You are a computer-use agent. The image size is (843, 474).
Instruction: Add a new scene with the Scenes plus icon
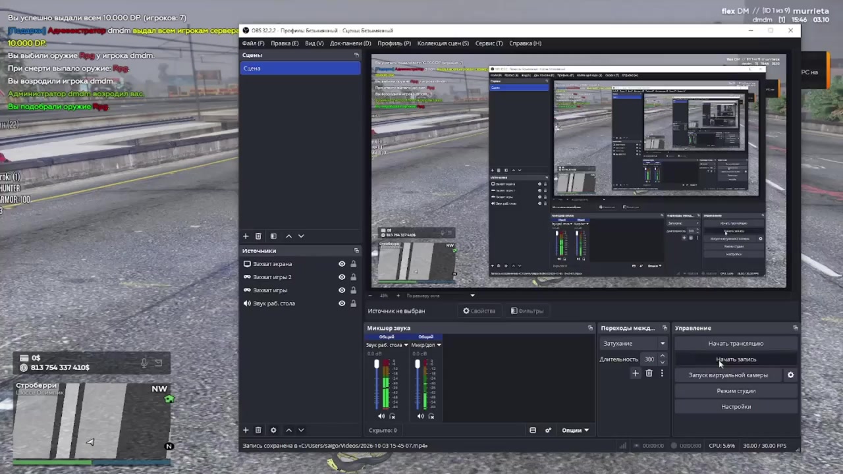(x=246, y=236)
